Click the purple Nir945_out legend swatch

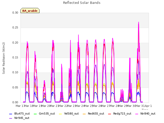pyautogui.click(x=11, y=118)
